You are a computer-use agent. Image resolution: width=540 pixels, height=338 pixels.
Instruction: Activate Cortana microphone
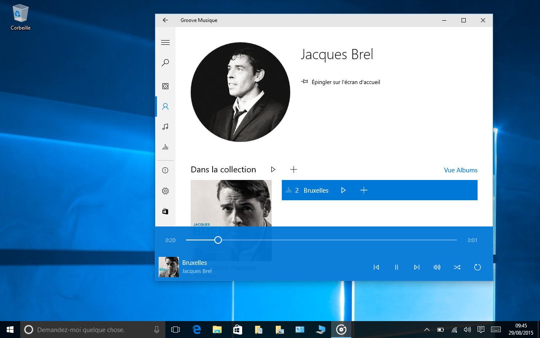pos(157,330)
